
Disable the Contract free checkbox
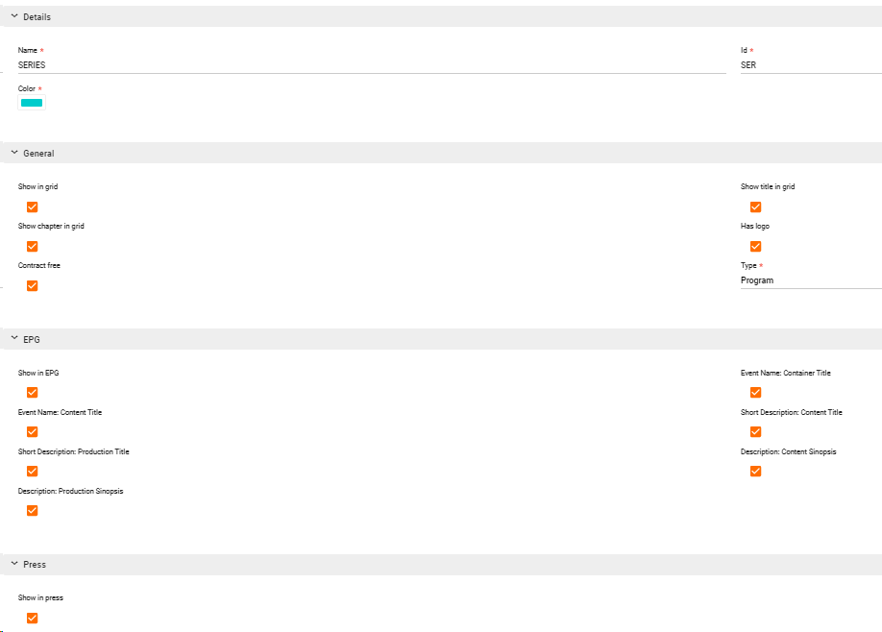32,285
